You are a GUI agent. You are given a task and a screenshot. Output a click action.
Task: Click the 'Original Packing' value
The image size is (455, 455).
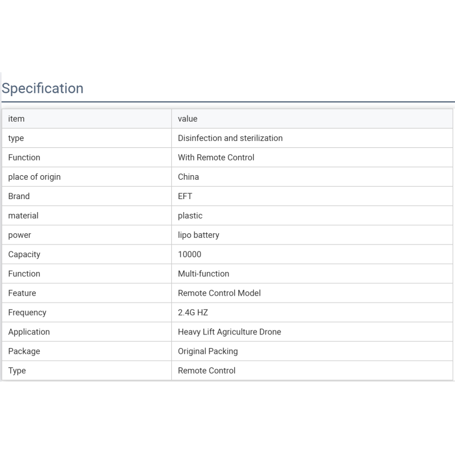point(208,351)
